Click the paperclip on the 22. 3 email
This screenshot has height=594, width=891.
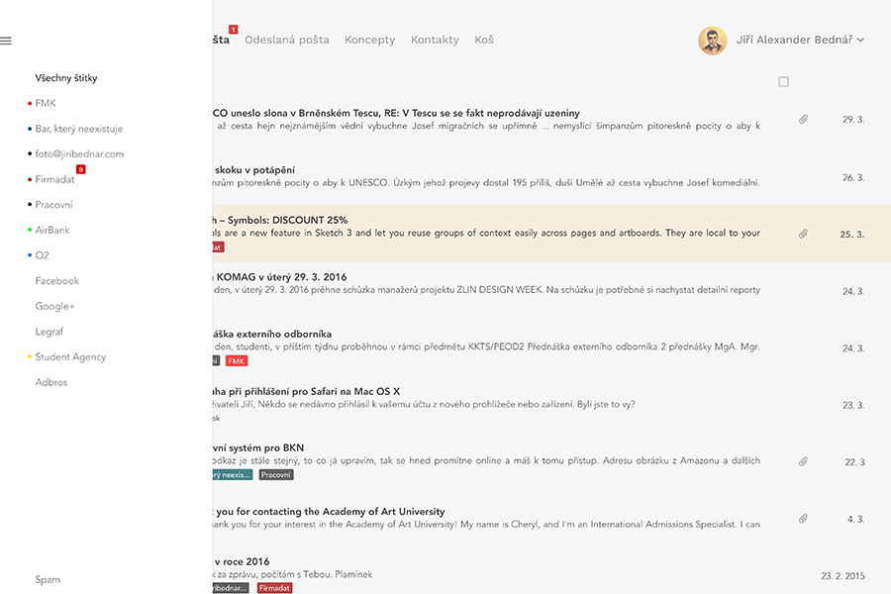tap(804, 461)
